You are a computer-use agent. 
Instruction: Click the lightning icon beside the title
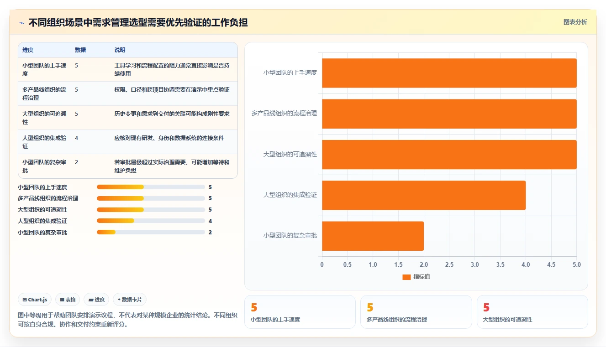(x=21, y=23)
